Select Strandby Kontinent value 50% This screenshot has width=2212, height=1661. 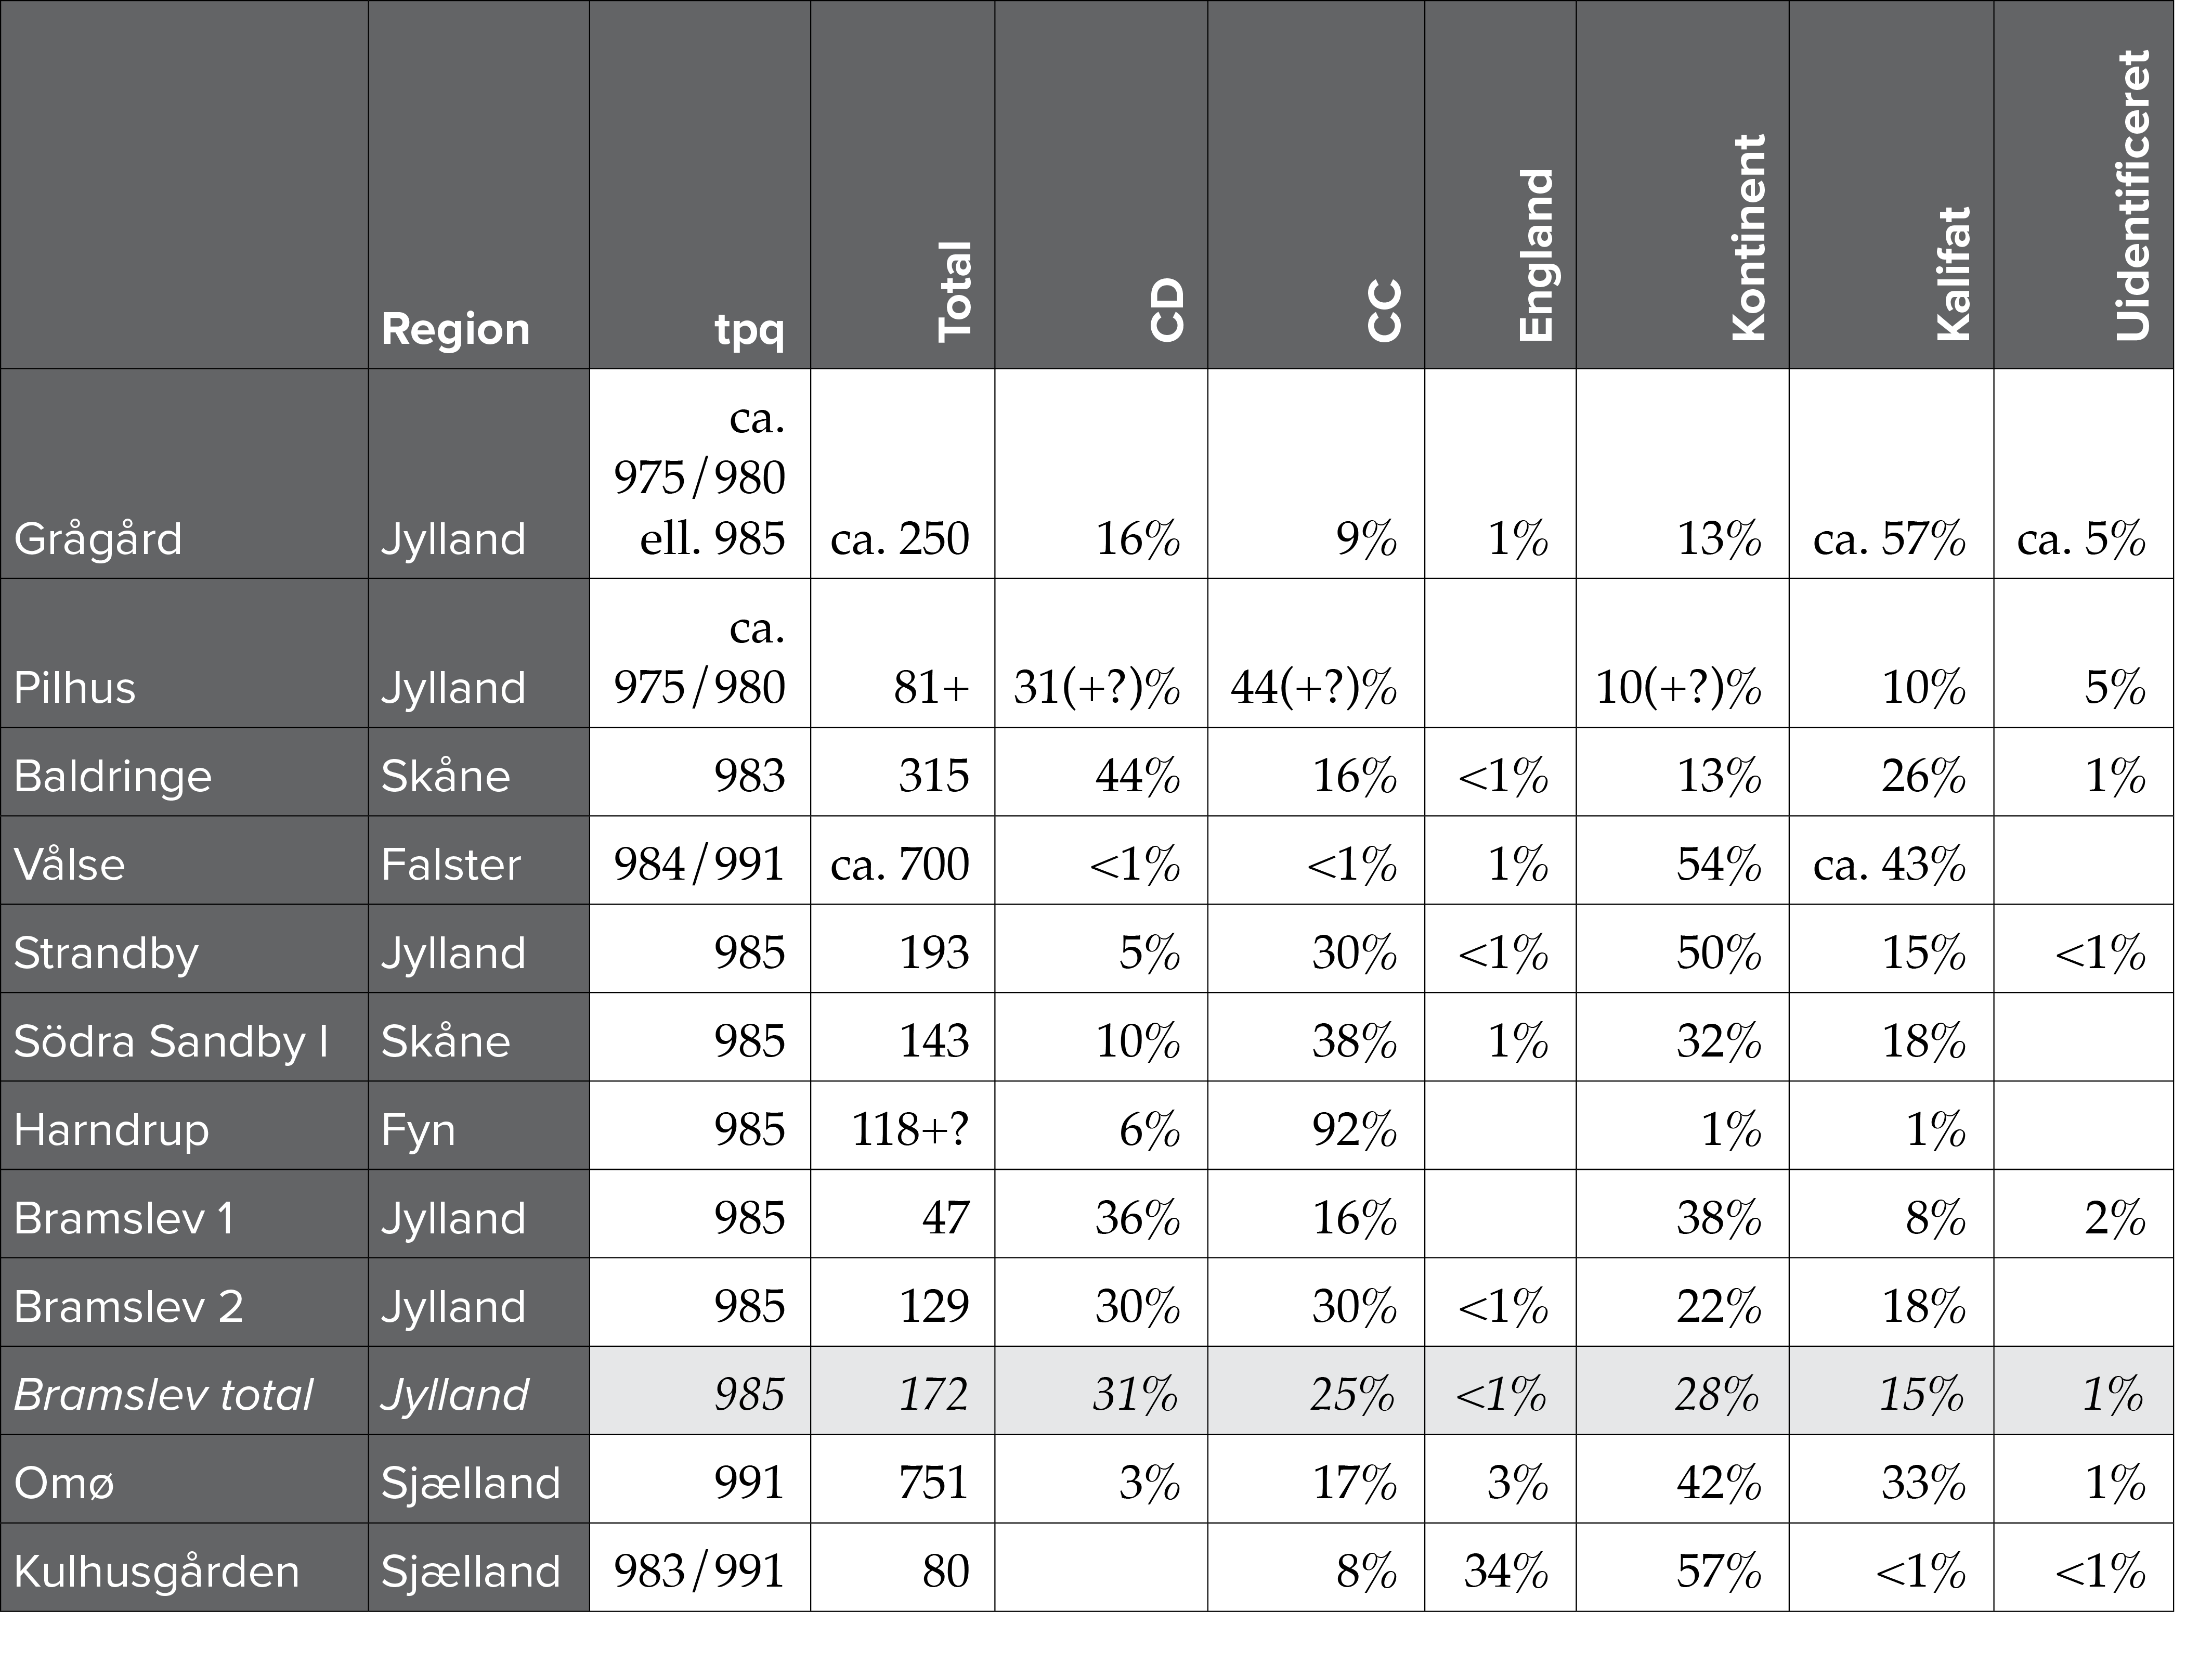pos(1719,952)
